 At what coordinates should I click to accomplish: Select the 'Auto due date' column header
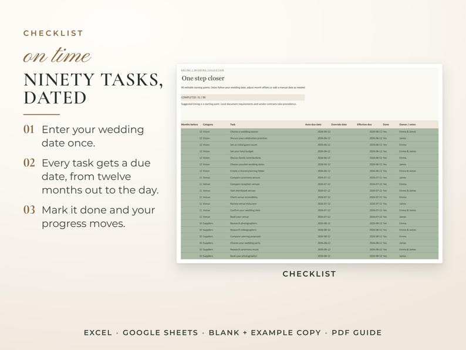coord(313,124)
